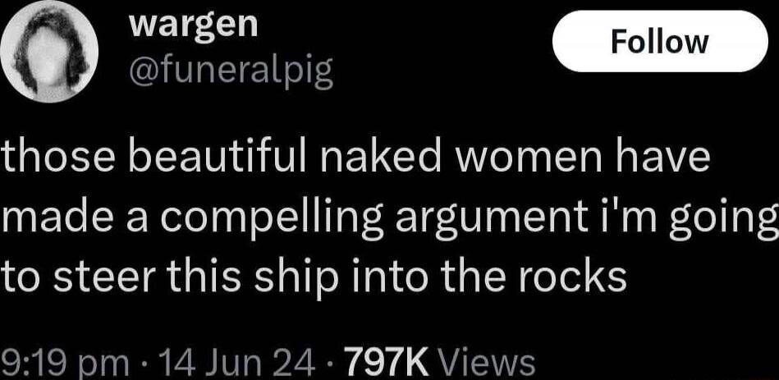Screen dimensions: 779x380
Task: Click the Follow button
Action: coord(660,42)
